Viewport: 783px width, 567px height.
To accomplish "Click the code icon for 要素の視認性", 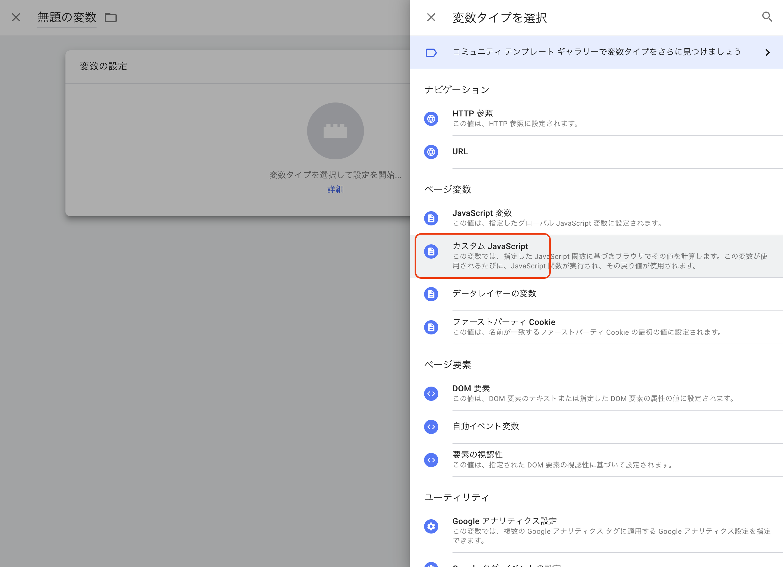I will tap(431, 460).
